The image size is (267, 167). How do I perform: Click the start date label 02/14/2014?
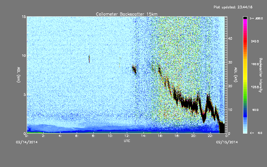27,142
